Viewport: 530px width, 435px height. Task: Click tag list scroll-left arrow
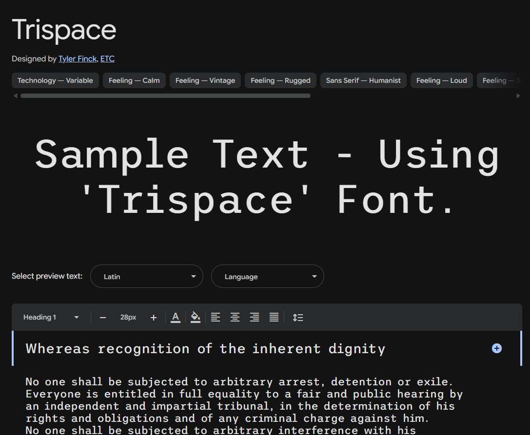15,96
